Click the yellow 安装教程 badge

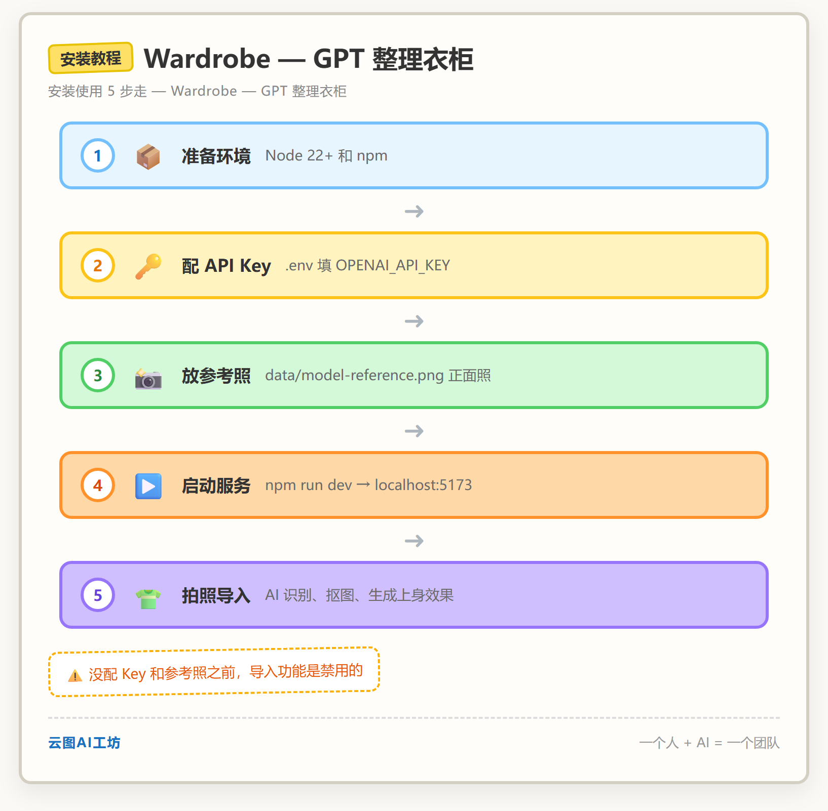91,58
